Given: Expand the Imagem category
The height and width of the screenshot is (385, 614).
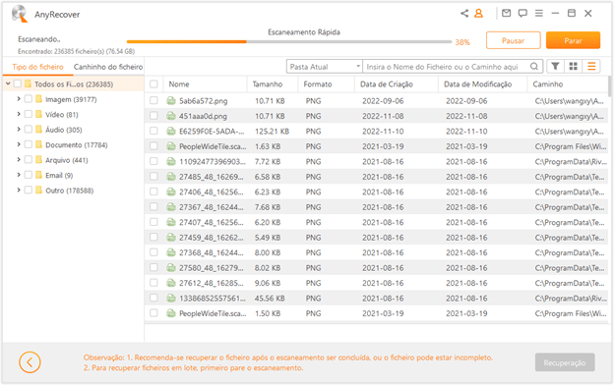Looking at the screenshot, I should click(19, 99).
